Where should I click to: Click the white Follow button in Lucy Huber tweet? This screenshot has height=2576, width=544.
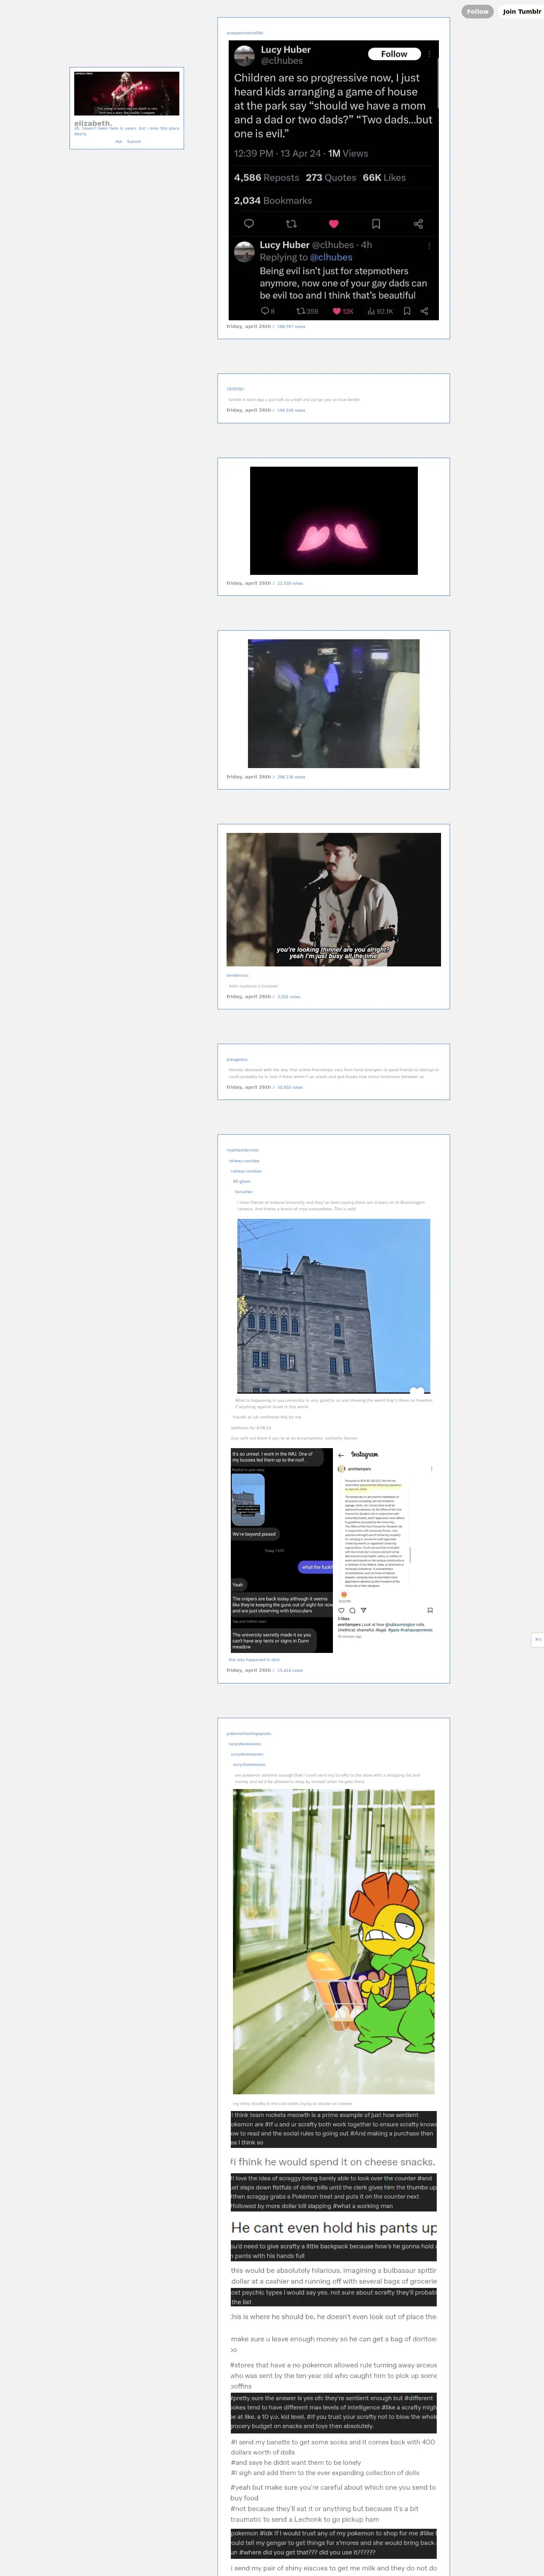(394, 54)
